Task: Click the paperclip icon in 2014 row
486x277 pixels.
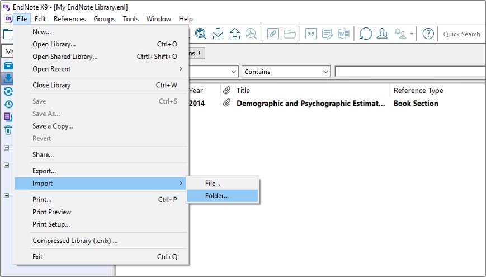Action: (227, 103)
